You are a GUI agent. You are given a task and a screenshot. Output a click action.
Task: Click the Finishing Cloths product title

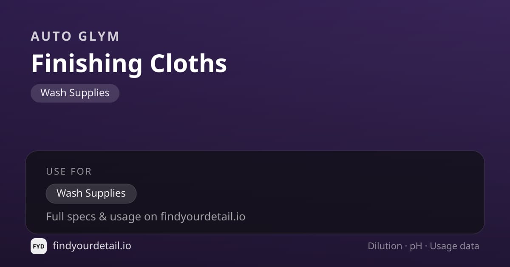(129, 64)
